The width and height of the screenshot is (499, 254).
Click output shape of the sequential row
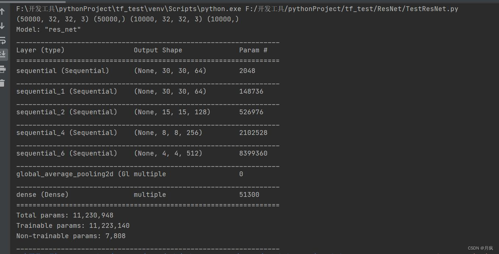[170, 71]
